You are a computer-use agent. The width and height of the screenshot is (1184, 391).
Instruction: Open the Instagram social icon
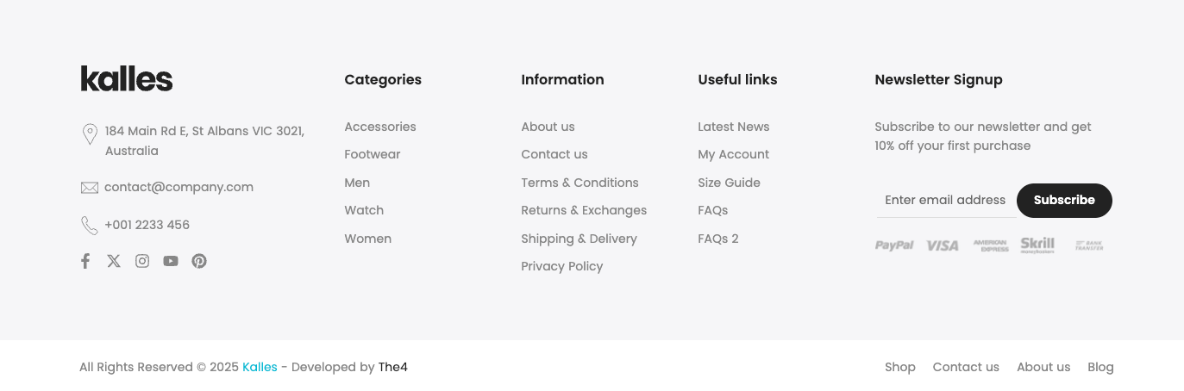coord(142,261)
